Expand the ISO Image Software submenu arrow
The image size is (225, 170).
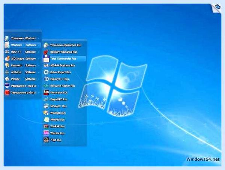(x=39, y=59)
